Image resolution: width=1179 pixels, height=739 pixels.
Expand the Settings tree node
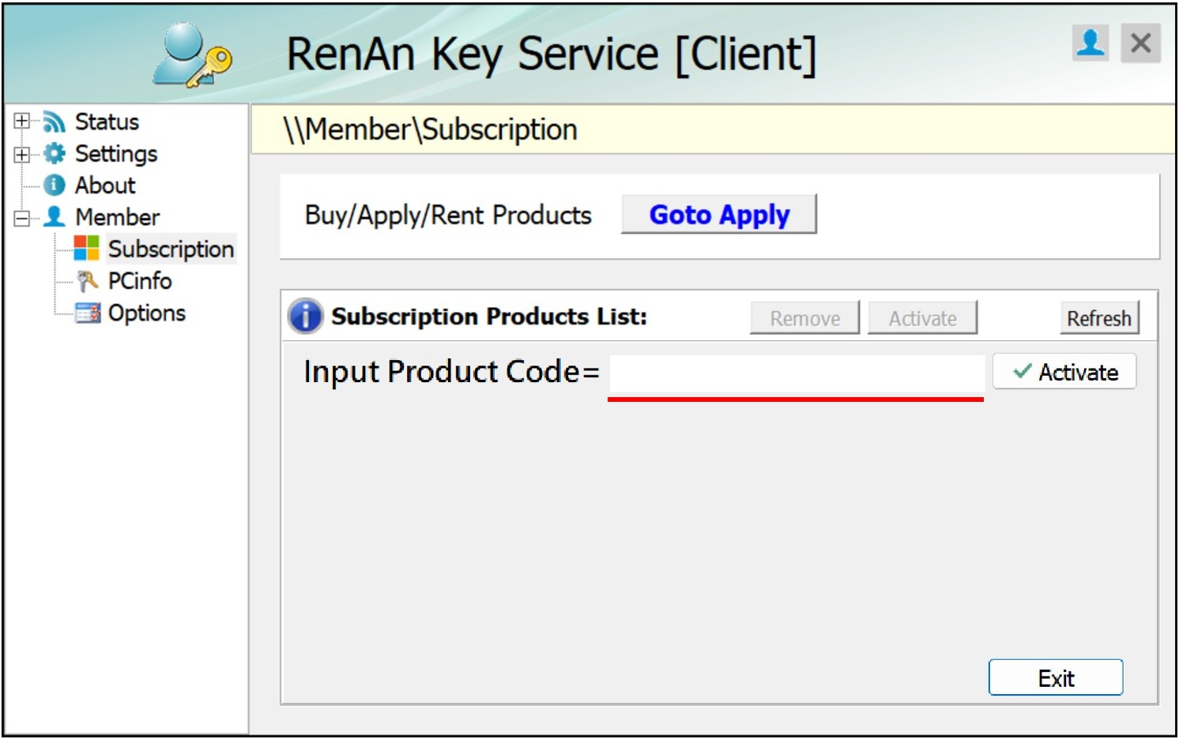[x=22, y=154]
